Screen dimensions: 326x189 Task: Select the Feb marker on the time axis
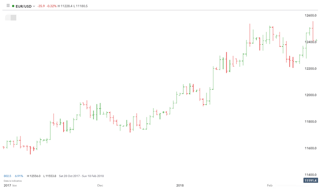(x=269, y=185)
